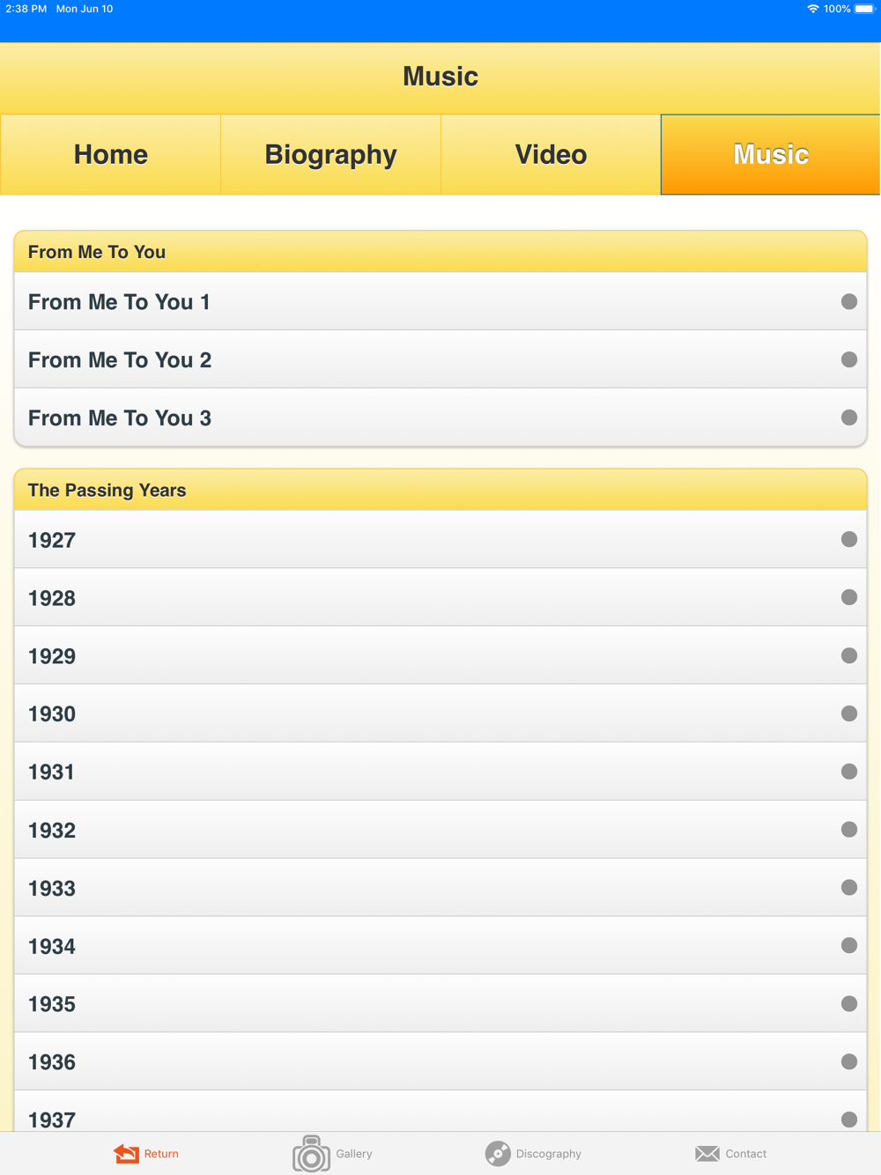Open the Discography disc icon
The image size is (881, 1175).
point(498,1154)
